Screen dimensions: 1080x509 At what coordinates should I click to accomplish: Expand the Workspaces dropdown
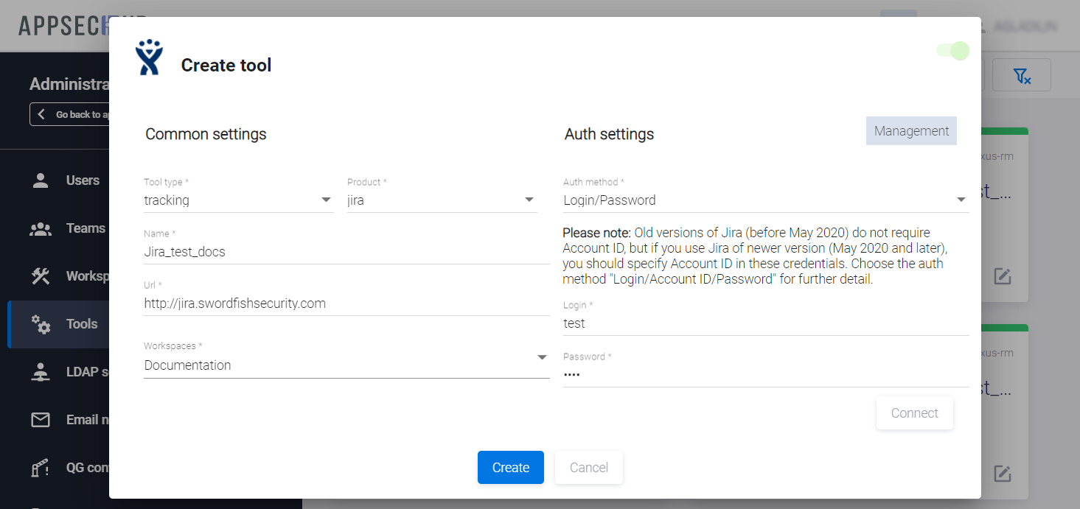(x=346, y=365)
